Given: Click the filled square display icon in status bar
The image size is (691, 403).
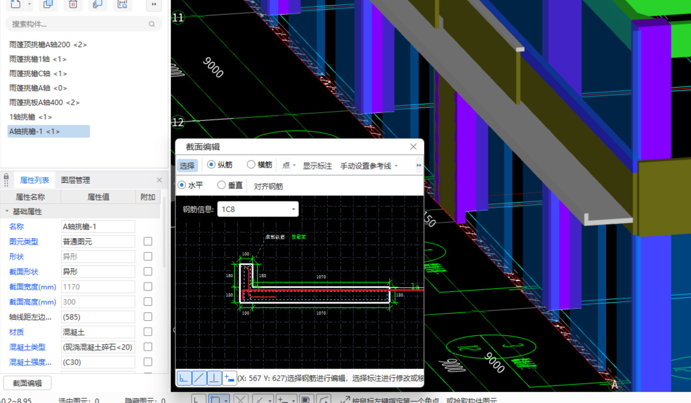Looking at the screenshot, I should (x=306, y=399).
